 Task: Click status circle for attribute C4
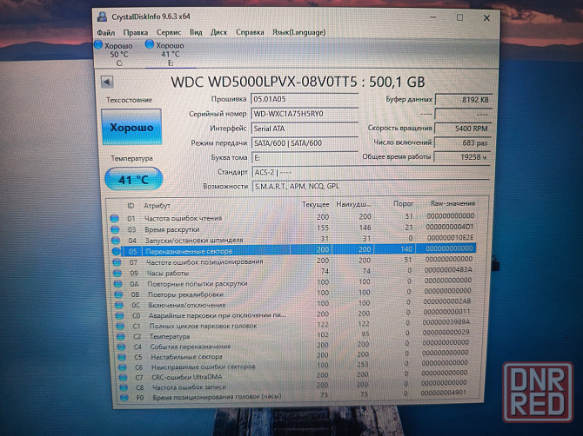click(122, 347)
